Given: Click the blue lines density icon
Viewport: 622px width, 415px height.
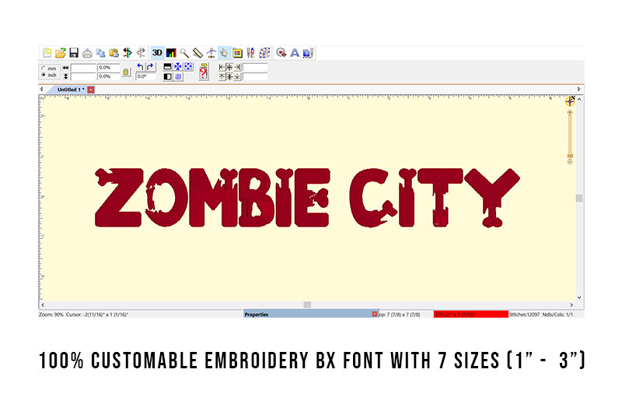Looking at the screenshot, I should coord(178,76).
